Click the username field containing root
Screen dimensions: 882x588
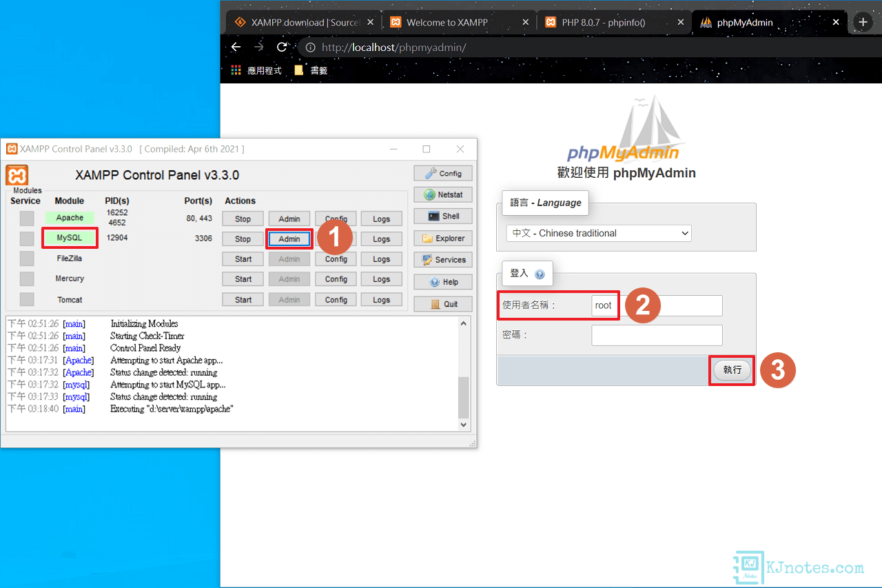click(657, 305)
